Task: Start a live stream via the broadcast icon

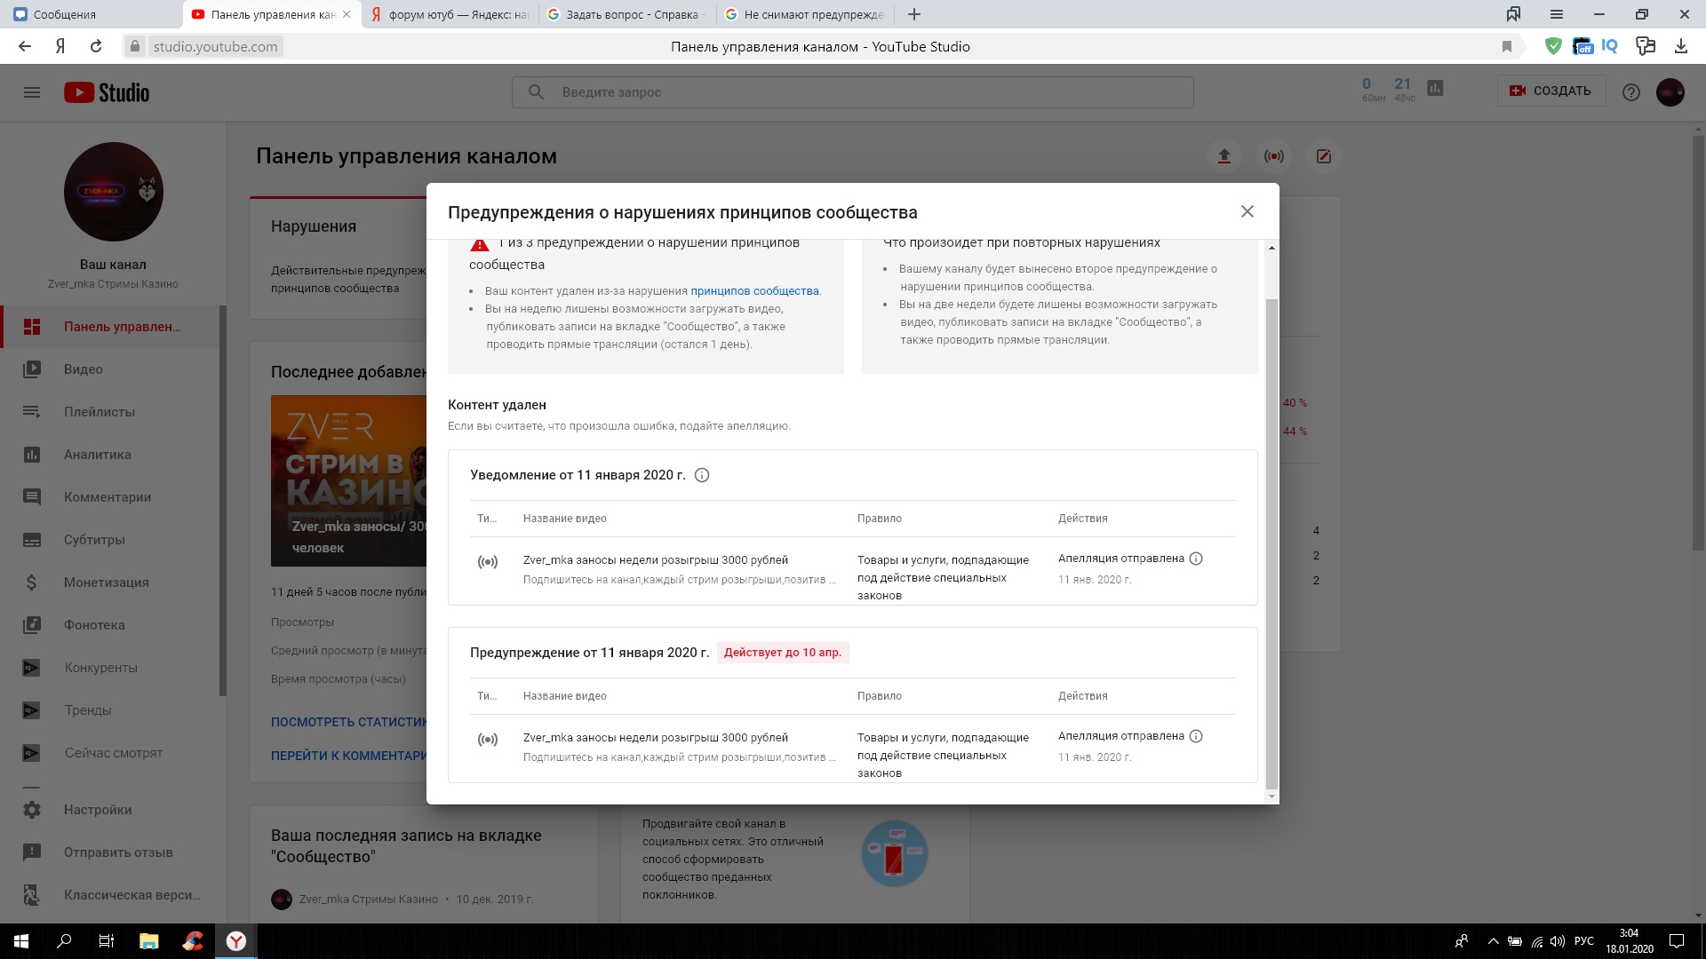Action: (1273, 156)
